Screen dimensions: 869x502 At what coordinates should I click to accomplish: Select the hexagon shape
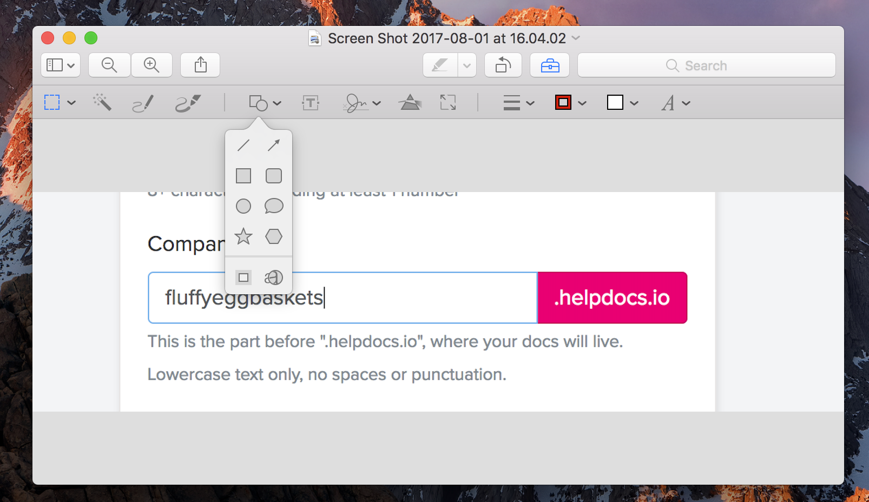click(x=274, y=236)
